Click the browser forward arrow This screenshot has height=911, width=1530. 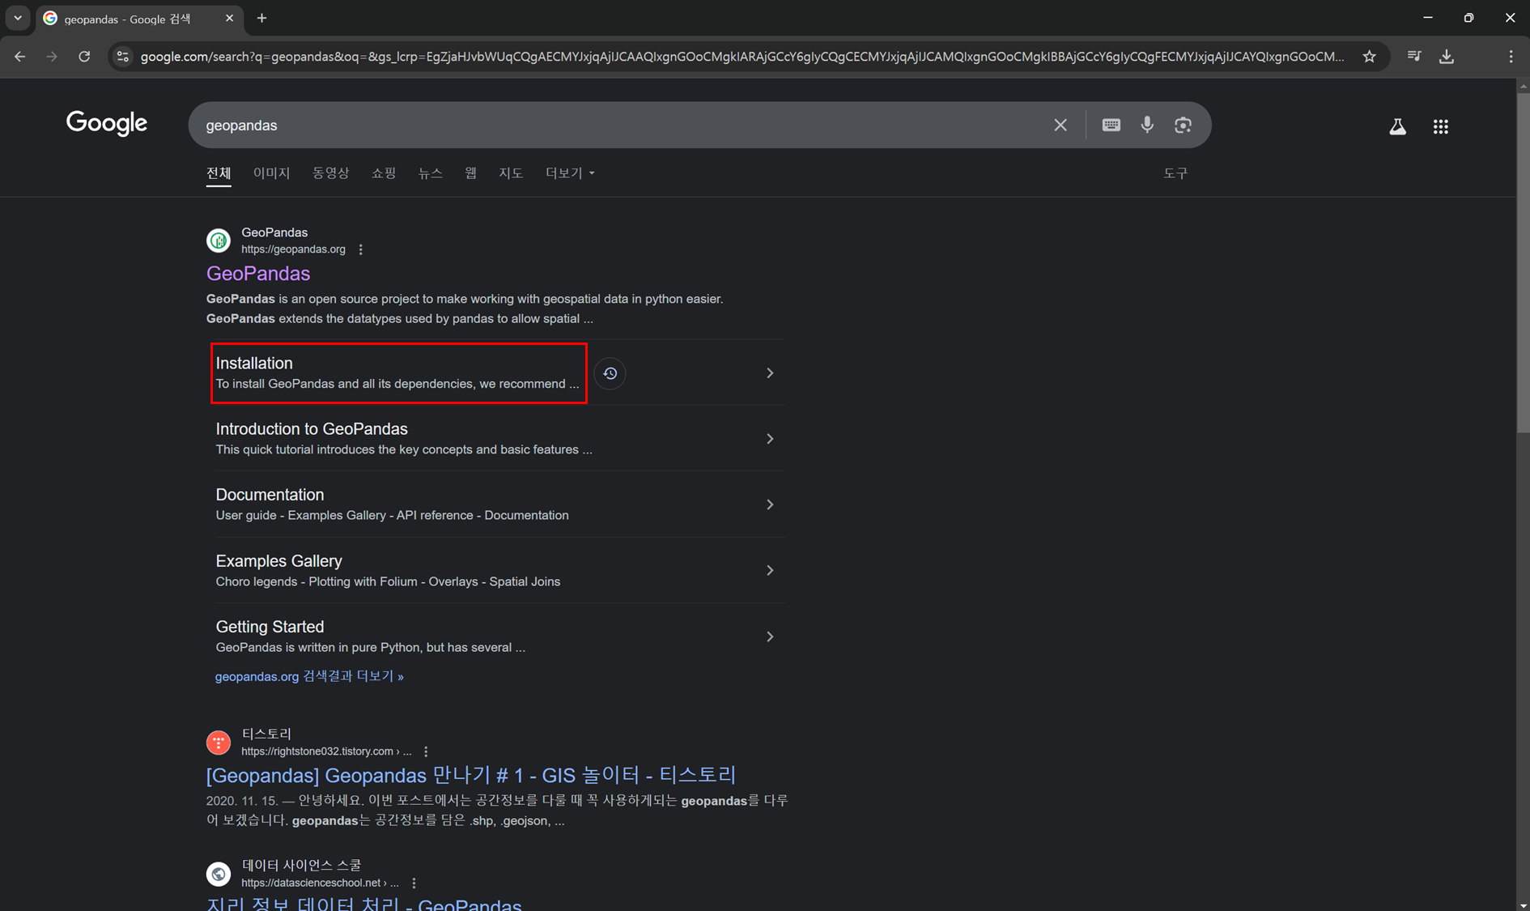click(x=52, y=57)
